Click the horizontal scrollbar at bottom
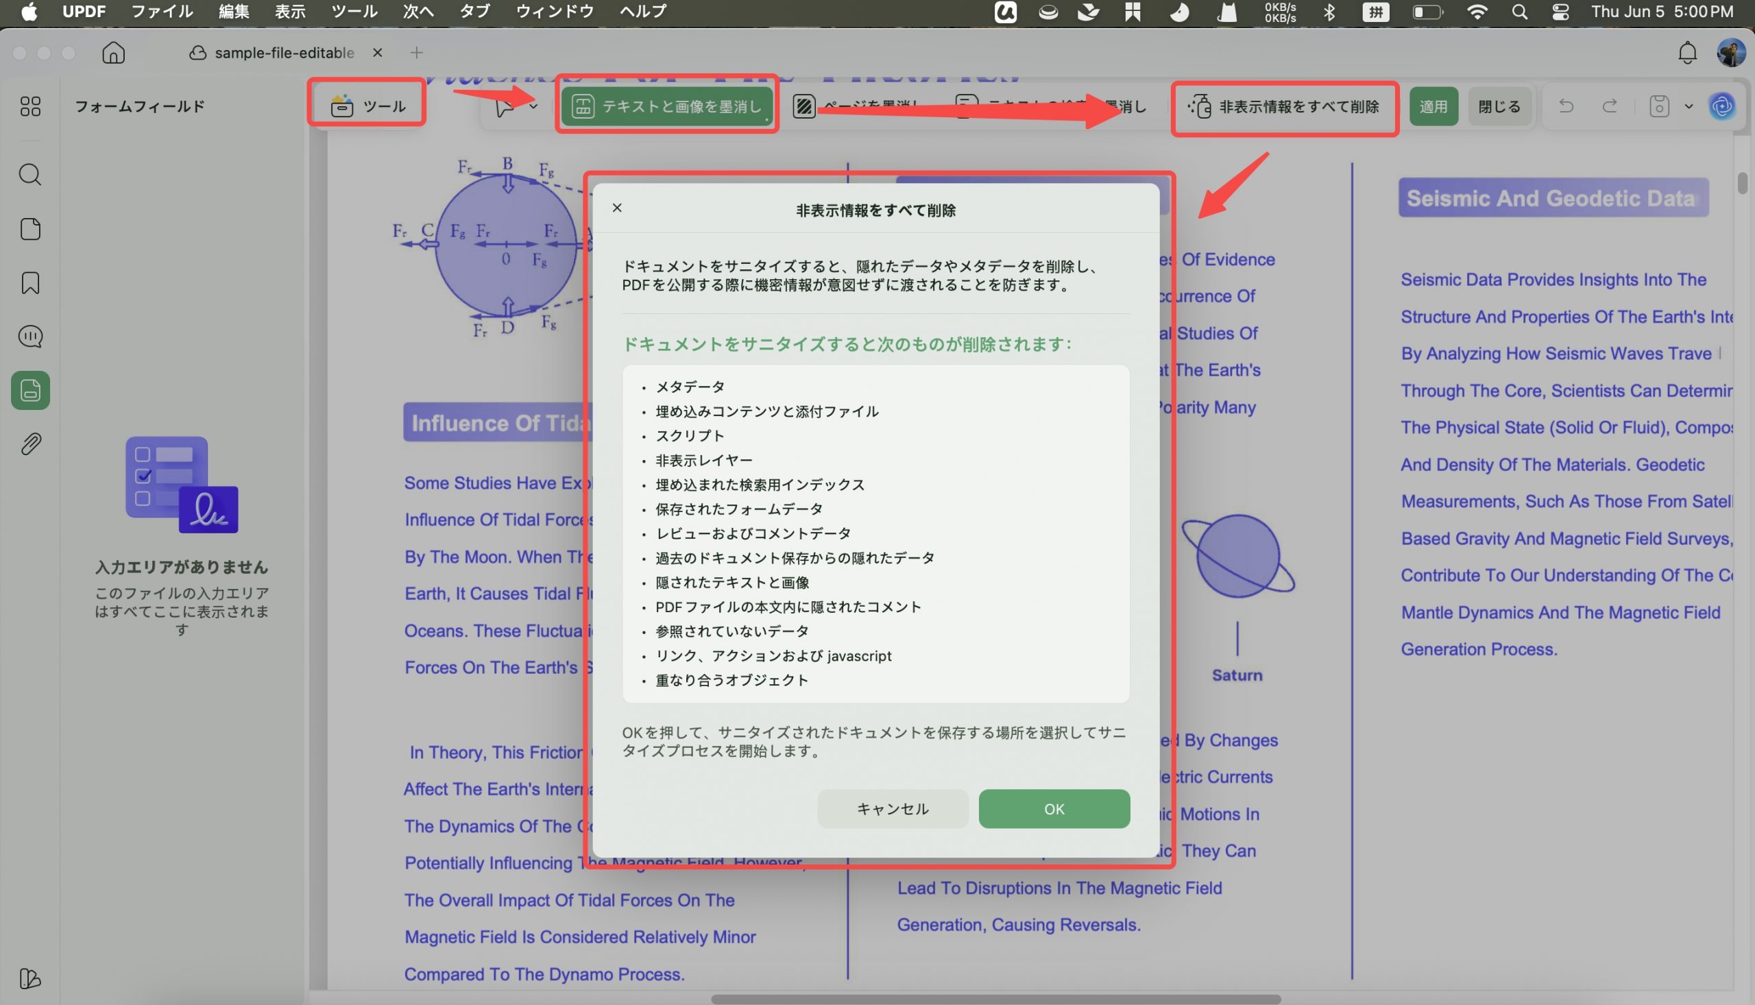1755x1005 pixels. [x=995, y=999]
